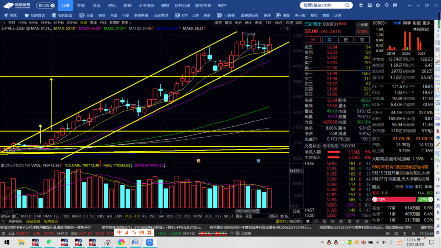Go to the 小信选股 tab
The height and width of the screenshot is (248, 441).
[x=146, y=6]
